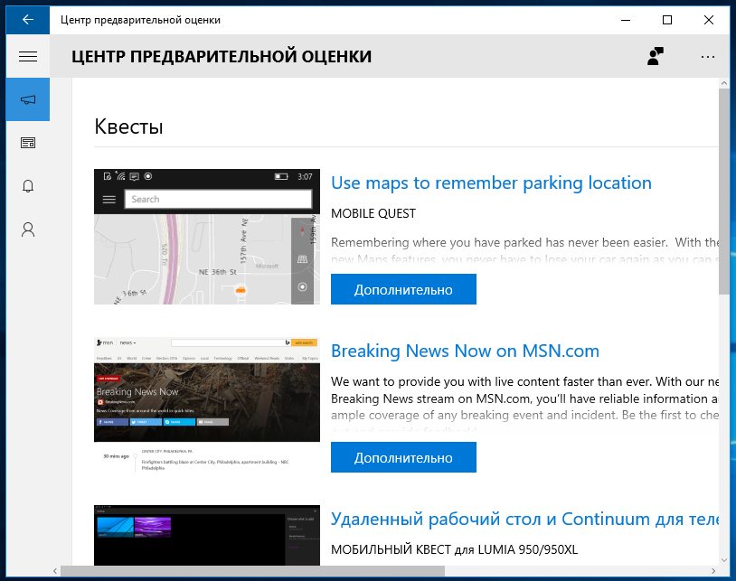
Task: Click the scroll-right arrow of horizontal scrollbar
Action: (x=713, y=571)
